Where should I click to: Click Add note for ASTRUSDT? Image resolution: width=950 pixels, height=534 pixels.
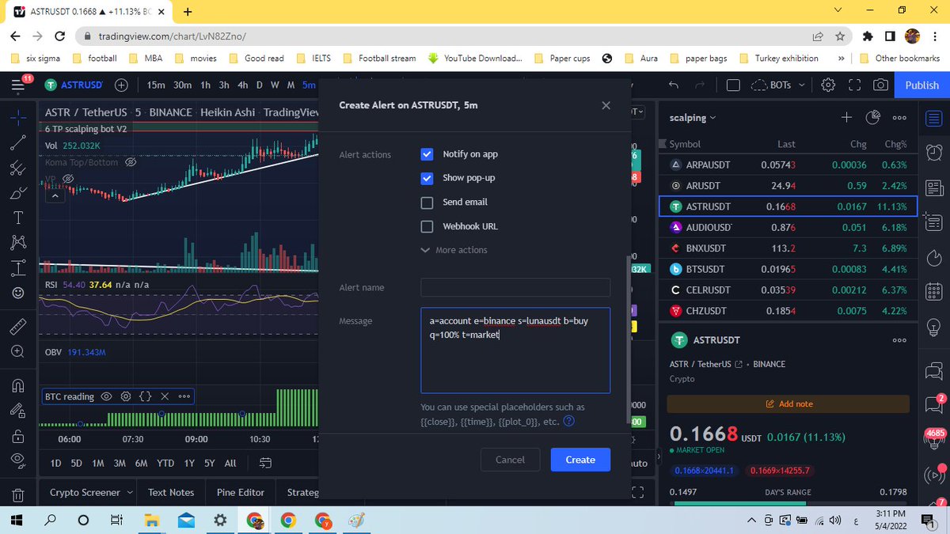(x=789, y=403)
